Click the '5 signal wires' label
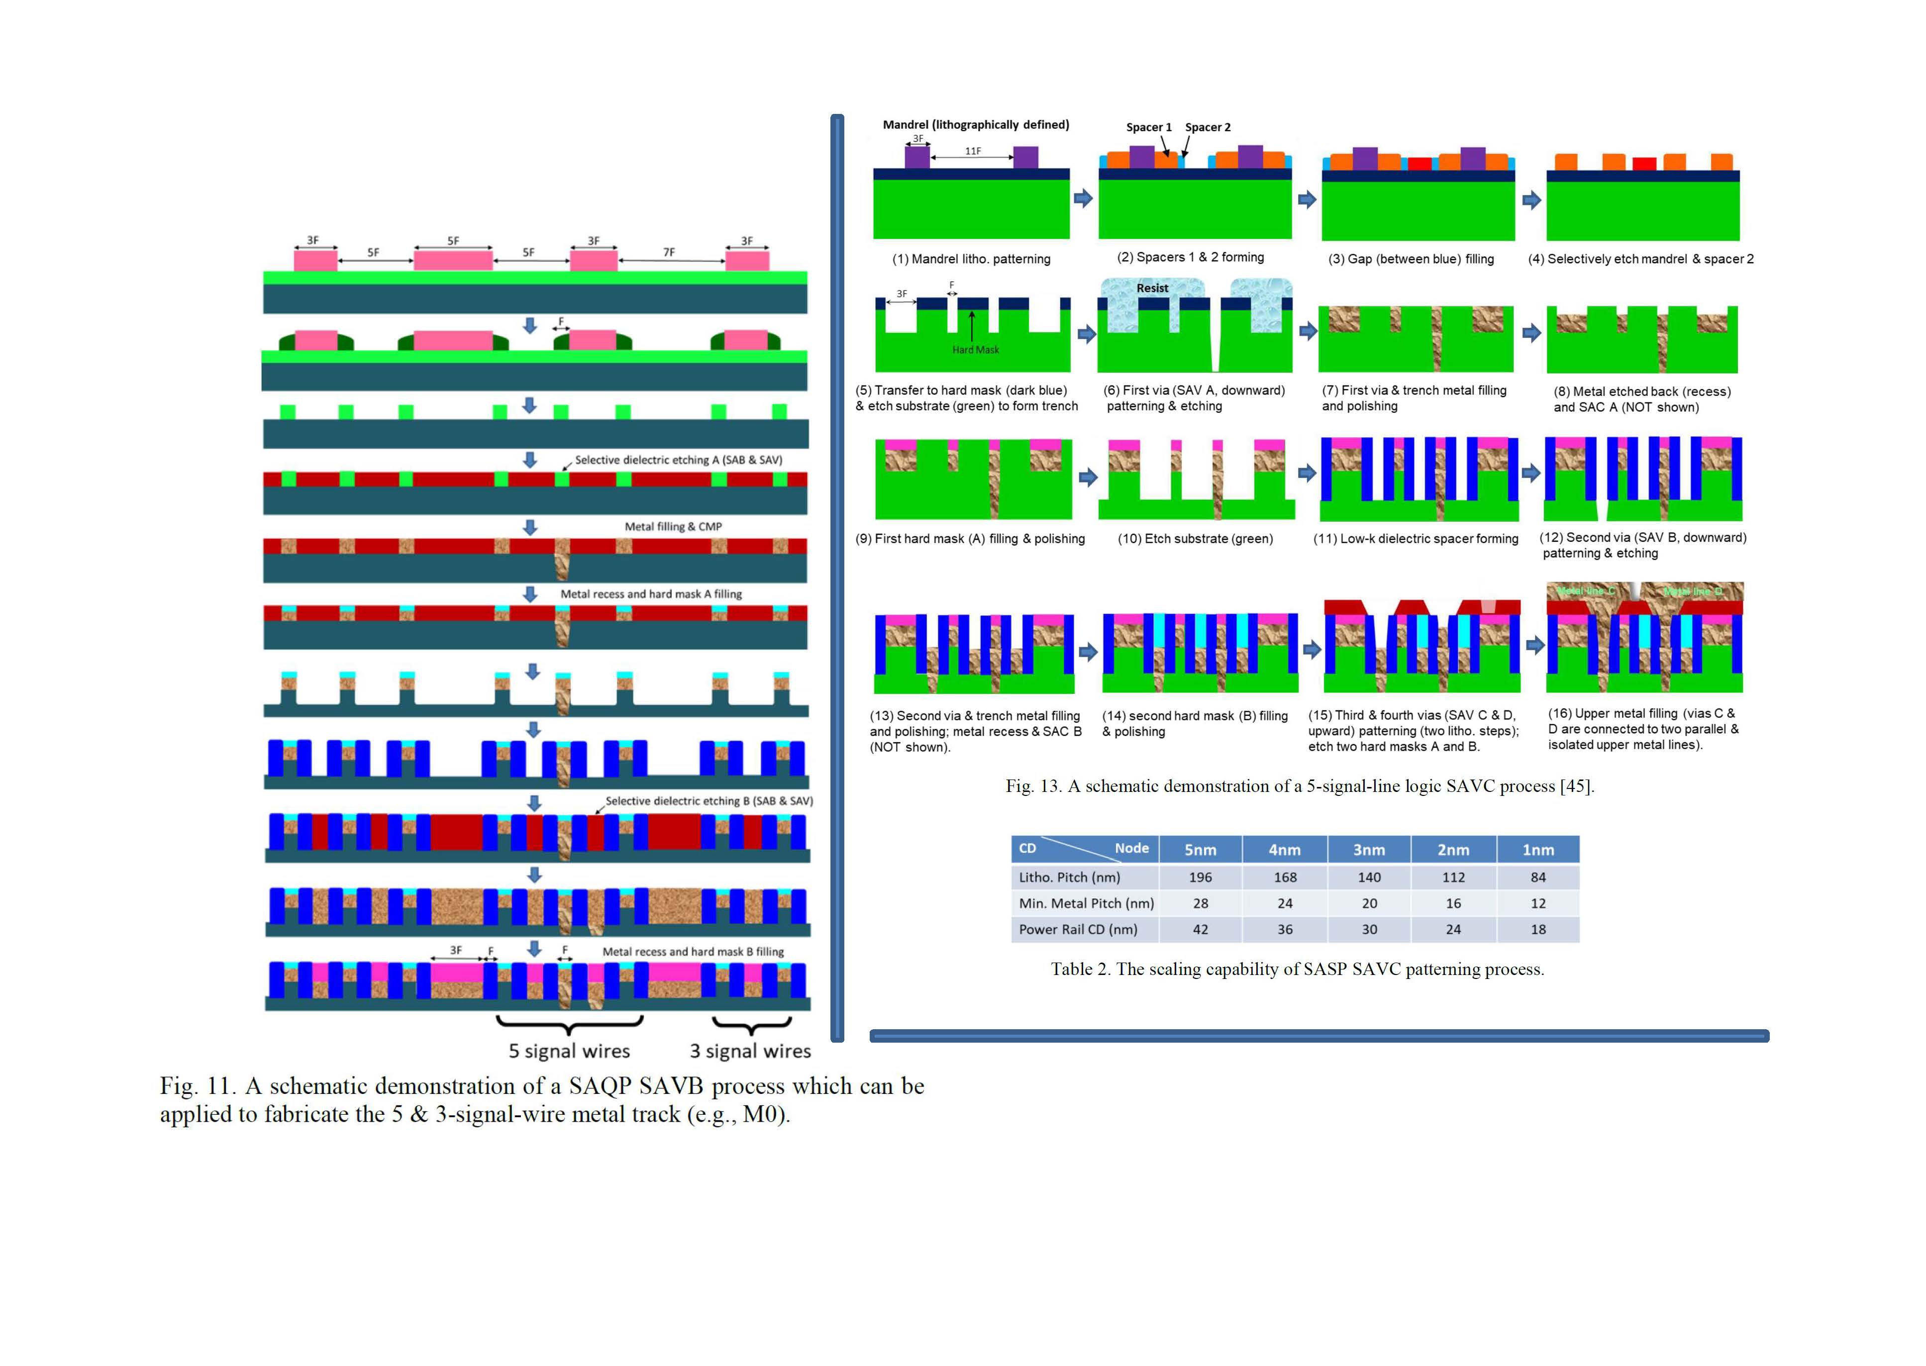This screenshot has height=1366, width=1926. 569,1051
